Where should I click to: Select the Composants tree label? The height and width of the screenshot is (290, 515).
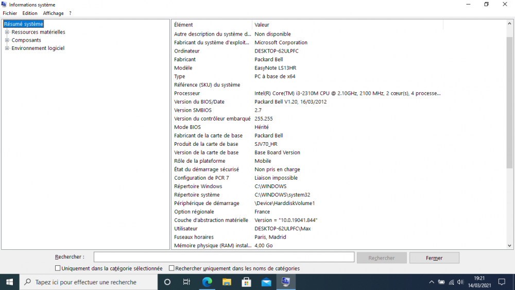[x=26, y=40]
